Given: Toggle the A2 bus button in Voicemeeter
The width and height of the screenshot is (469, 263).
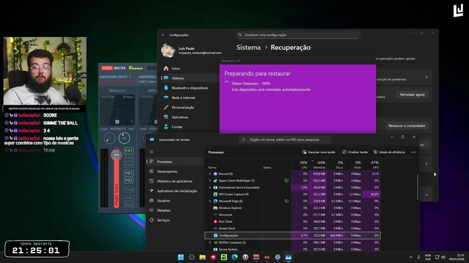Looking at the screenshot, I should pyautogui.click(x=129, y=158).
